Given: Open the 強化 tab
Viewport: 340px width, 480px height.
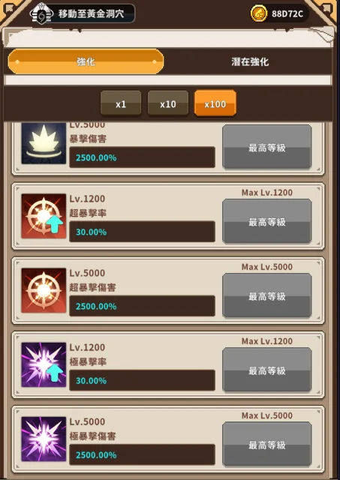Looking at the screenshot, I should tap(86, 61).
